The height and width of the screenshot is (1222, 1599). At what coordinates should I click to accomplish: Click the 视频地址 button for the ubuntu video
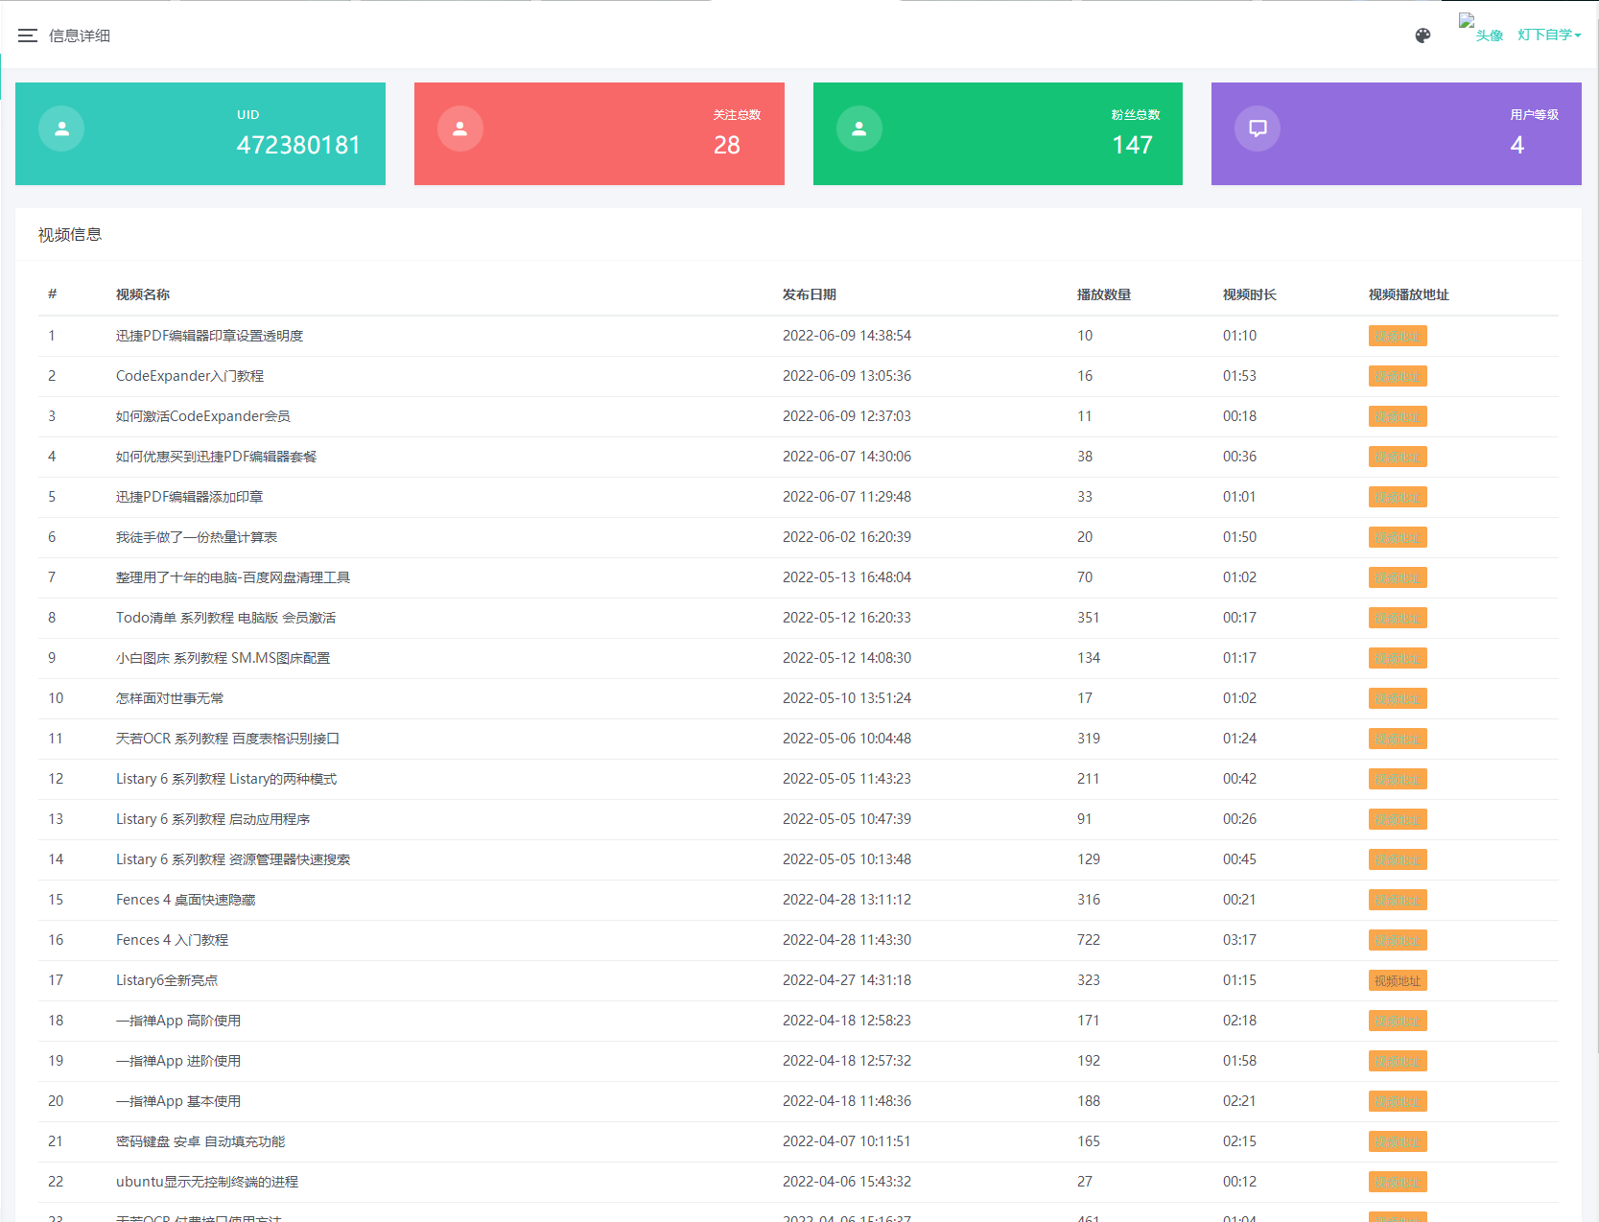1397,1182
